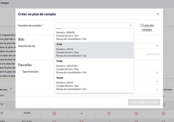Click the green checkmark in the TEOM row
The width and height of the screenshot is (174, 122).
pos(81,113)
